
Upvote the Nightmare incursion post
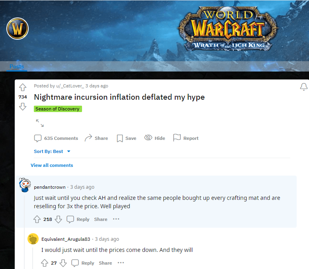pos(23,87)
